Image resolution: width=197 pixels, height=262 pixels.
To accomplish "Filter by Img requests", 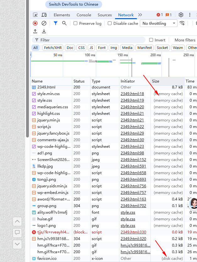I will (x=114, y=48).
